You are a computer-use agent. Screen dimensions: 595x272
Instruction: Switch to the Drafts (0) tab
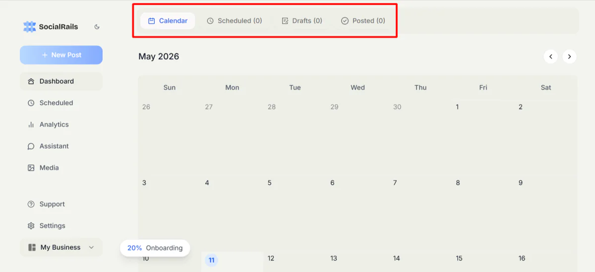(x=301, y=21)
